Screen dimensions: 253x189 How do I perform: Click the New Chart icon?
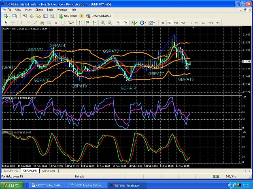[6, 16]
